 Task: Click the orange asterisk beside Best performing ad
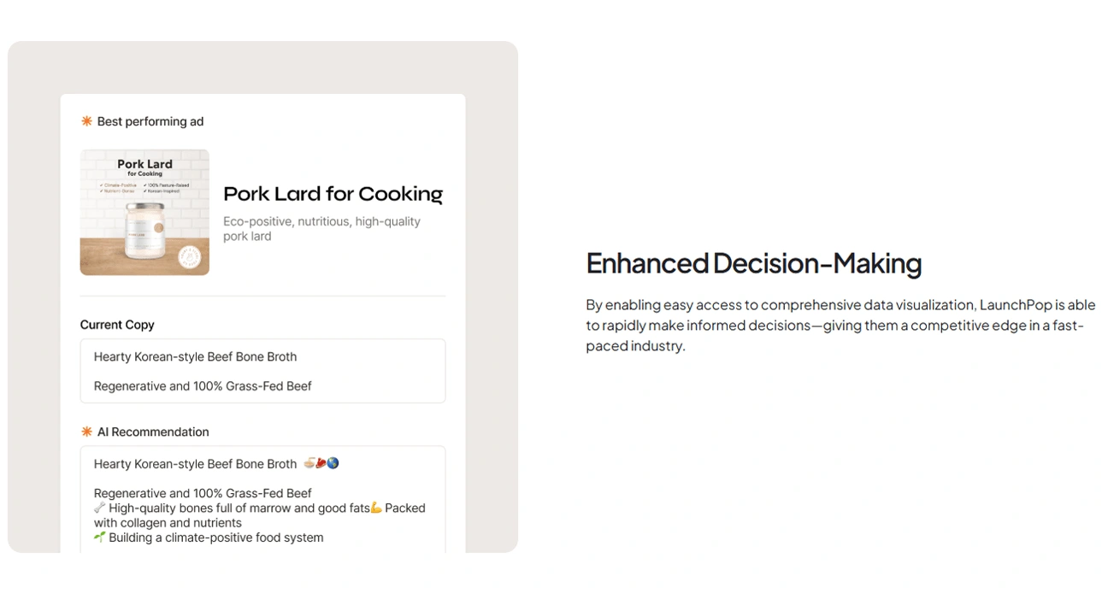pos(86,121)
